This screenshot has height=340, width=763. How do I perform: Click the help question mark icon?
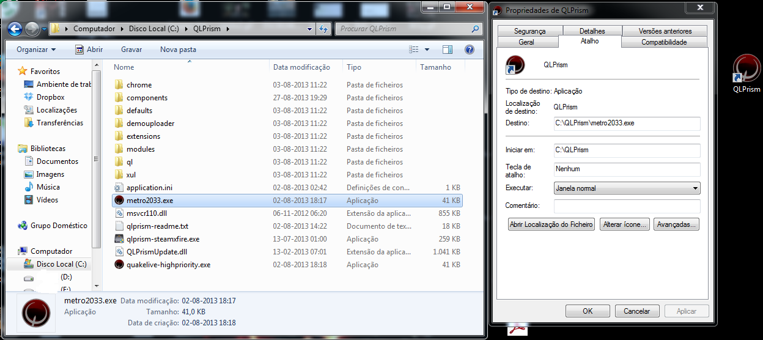469,50
